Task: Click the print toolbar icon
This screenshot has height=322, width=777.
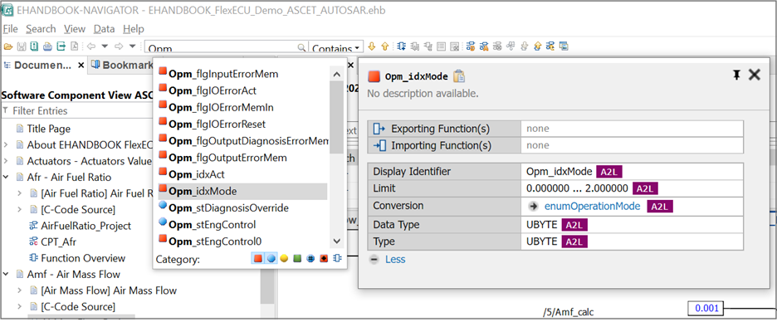Action: (x=47, y=46)
